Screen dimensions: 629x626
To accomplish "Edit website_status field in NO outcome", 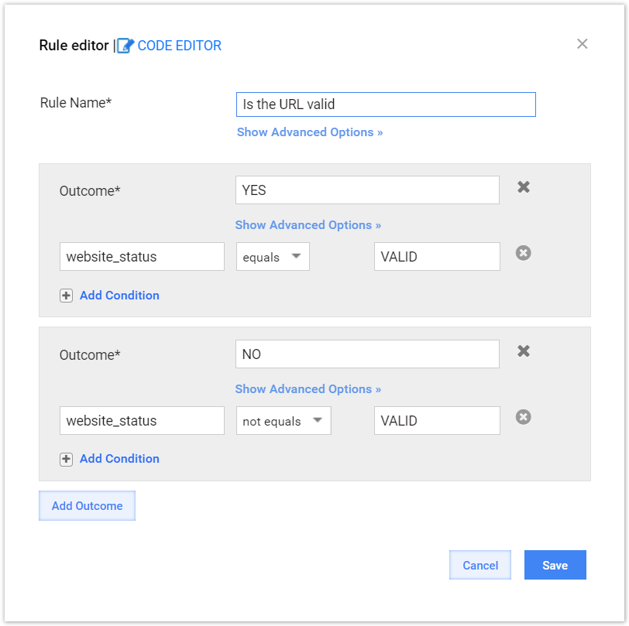I will click(x=142, y=420).
